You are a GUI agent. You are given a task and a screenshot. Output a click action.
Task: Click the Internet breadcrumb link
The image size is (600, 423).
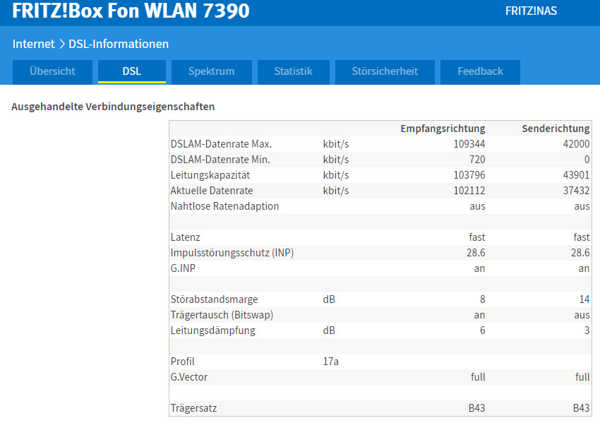34,44
